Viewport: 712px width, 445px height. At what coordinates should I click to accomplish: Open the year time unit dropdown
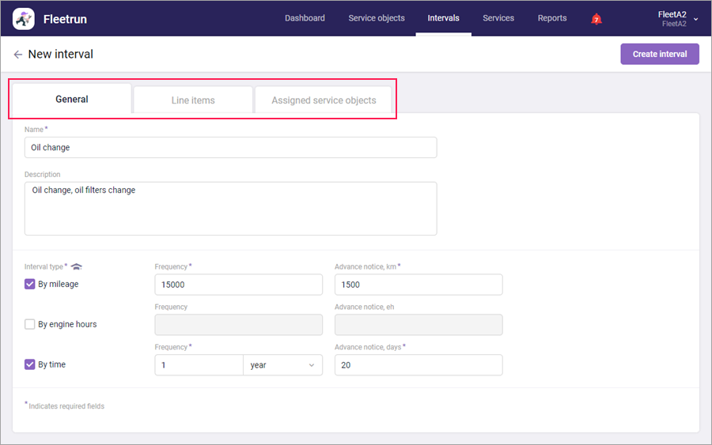(x=282, y=365)
